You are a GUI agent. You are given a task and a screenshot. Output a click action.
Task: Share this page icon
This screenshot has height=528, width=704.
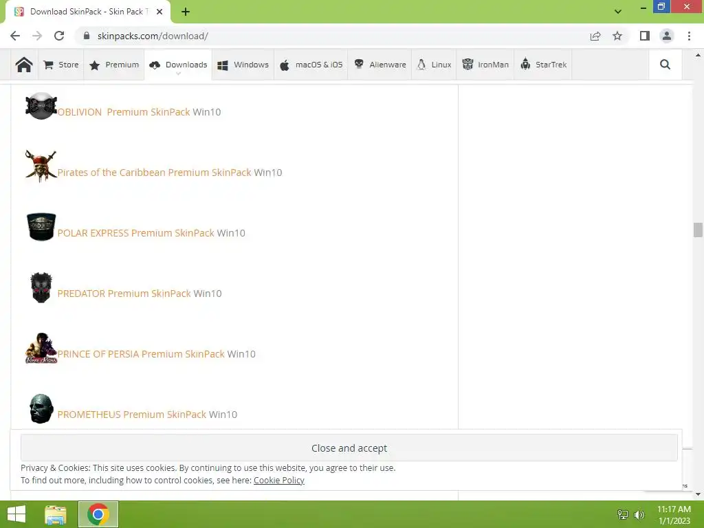595,36
